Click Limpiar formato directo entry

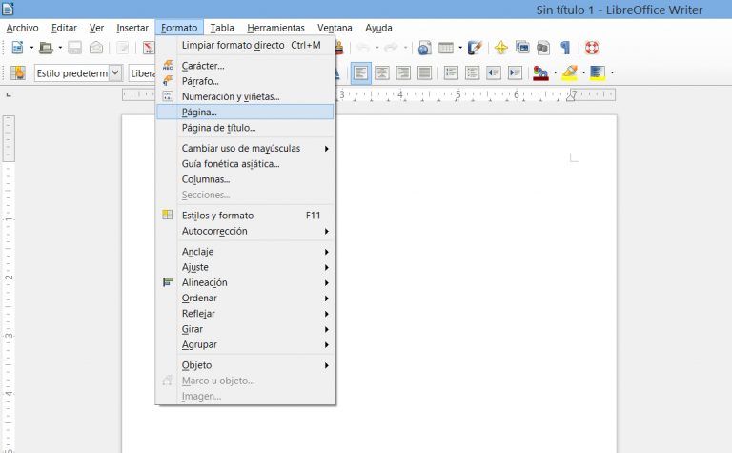(246, 46)
